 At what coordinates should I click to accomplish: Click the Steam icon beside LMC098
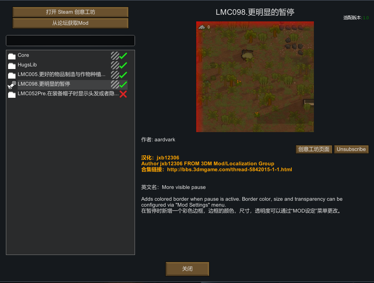tap(12, 85)
